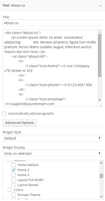Viewport: 105px width, 201px height.
Task: Click the page list scroll-down arrow
Action: (x=101, y=197)
